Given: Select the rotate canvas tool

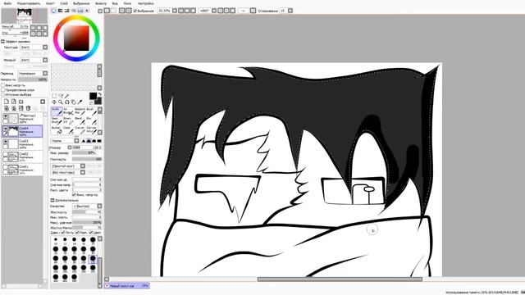Looking at the screenshot, I should coord(67,102).
